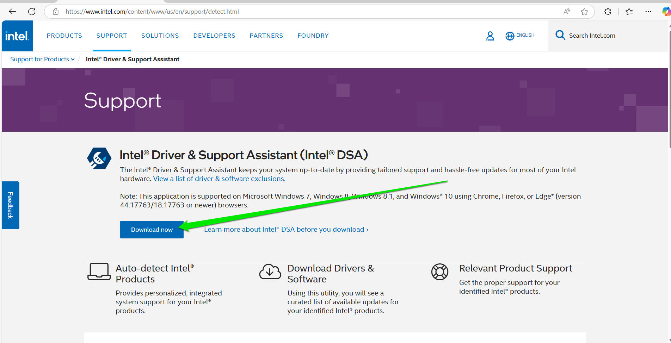This screenshot has height=343, width=671.
Task: Click the cloud download icon
Action: point(270,272)
